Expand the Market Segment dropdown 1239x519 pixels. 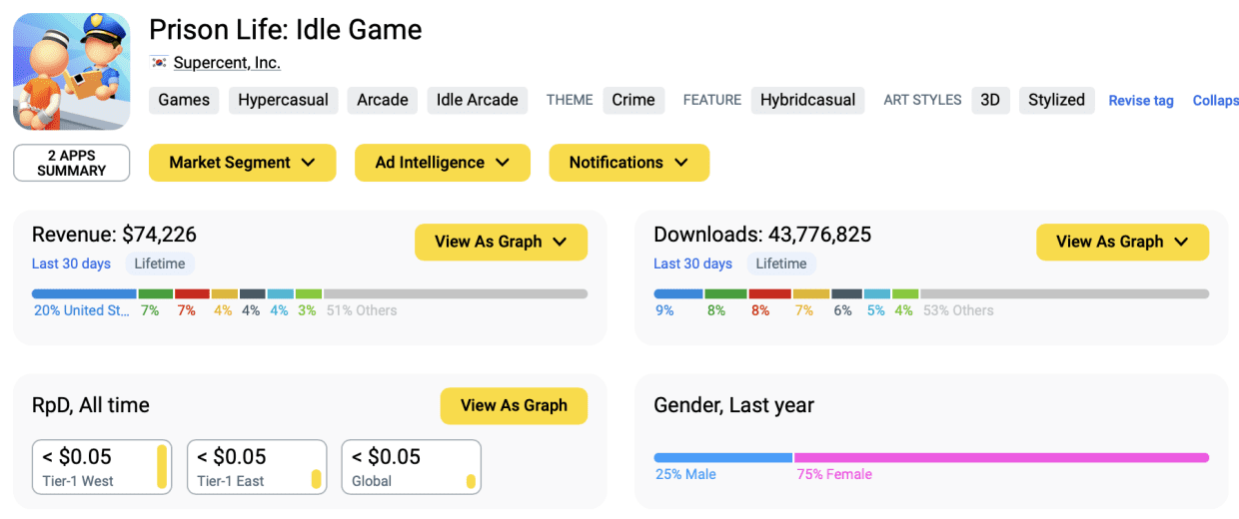pyautogui.click(x=242, y=163)
